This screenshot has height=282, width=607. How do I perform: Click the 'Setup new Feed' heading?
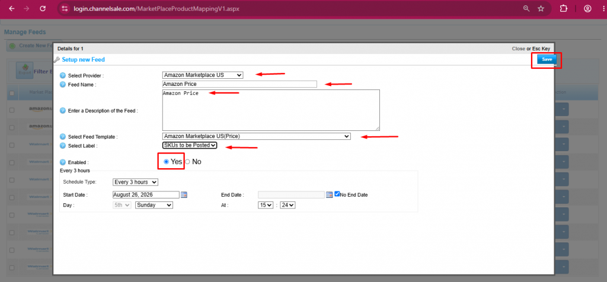(83, 60)
